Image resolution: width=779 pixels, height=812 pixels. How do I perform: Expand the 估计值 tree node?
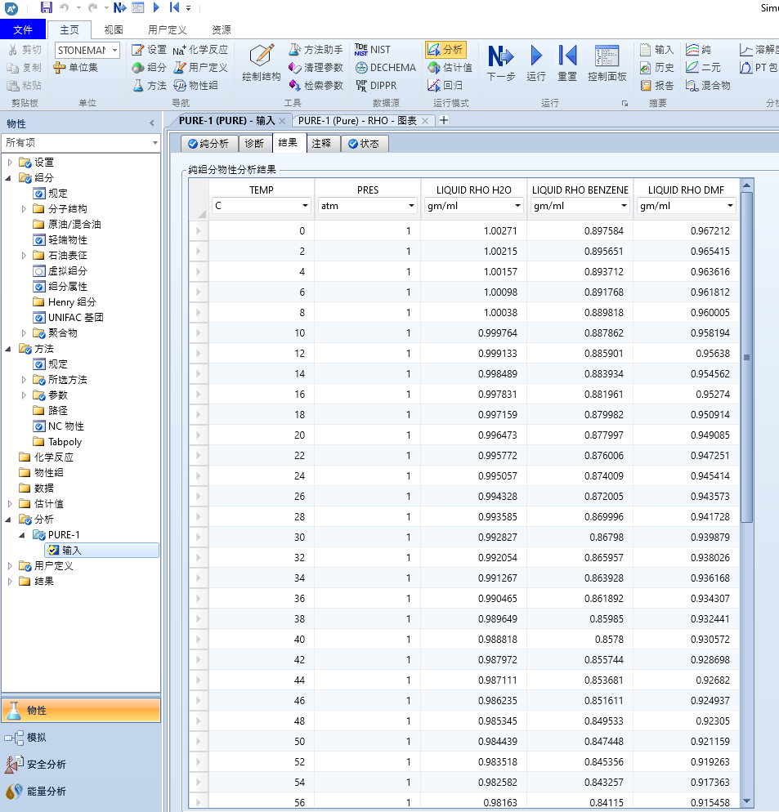point(10,504)
